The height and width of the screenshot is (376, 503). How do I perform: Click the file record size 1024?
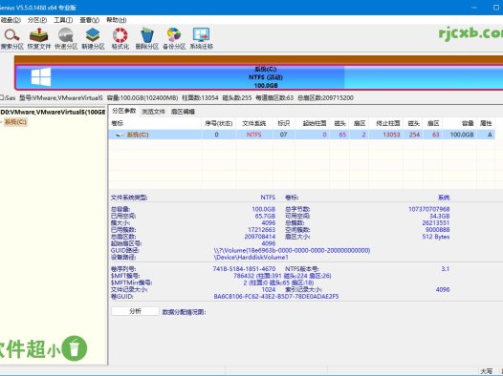269,289
